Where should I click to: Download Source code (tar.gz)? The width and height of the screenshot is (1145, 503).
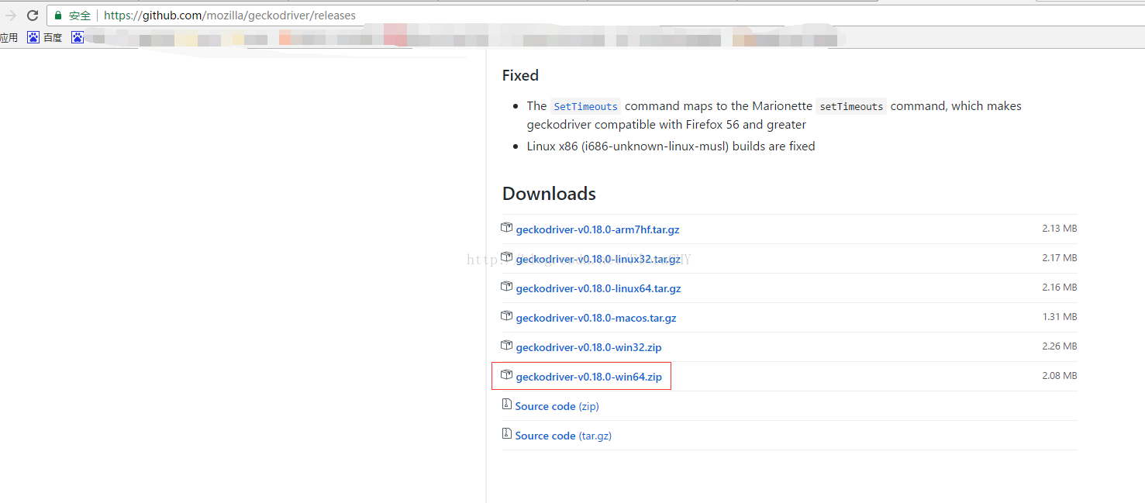564,436
